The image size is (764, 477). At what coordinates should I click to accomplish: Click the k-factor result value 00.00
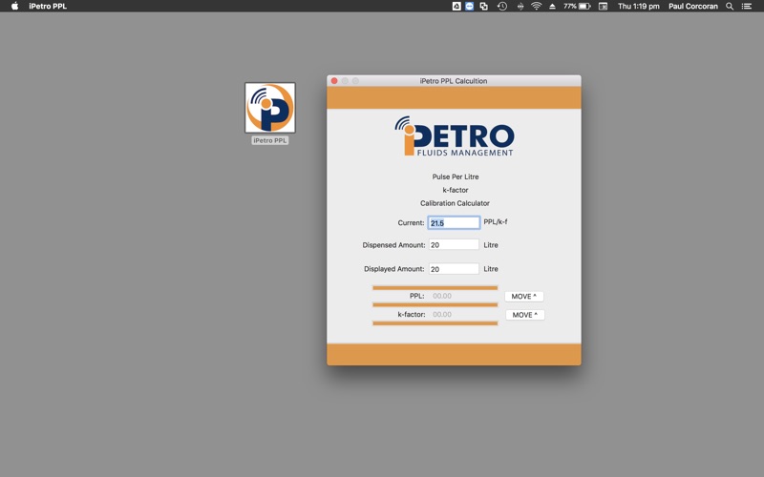(442, 315)
